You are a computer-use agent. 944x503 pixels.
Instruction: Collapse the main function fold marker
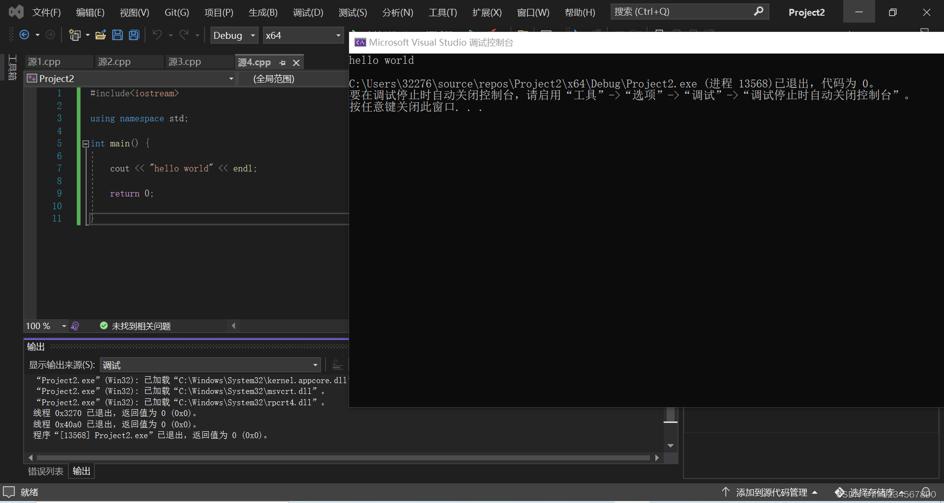coord(86,143)
